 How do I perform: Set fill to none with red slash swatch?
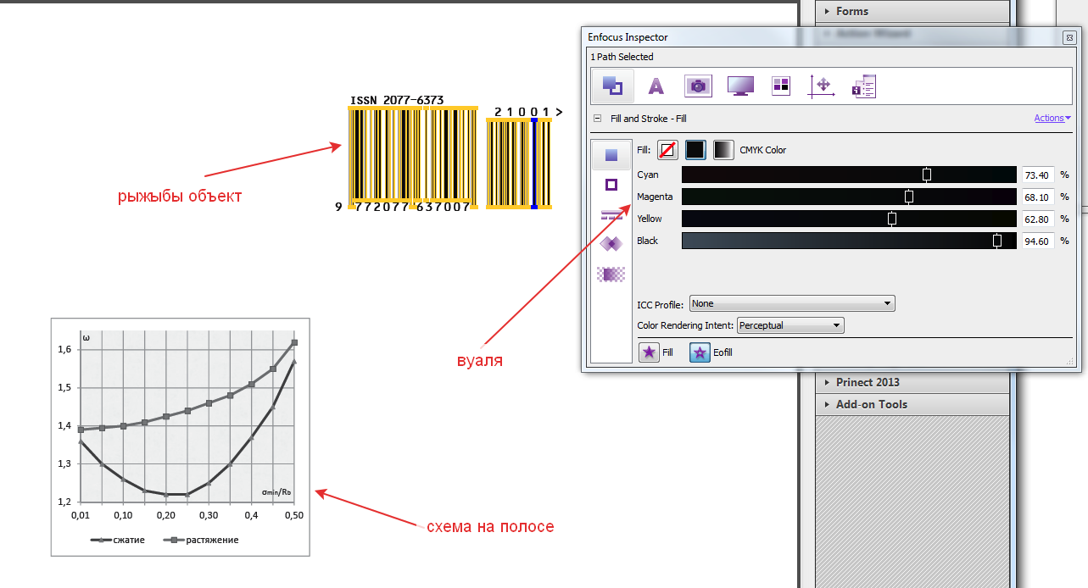(x=668, y=150)
